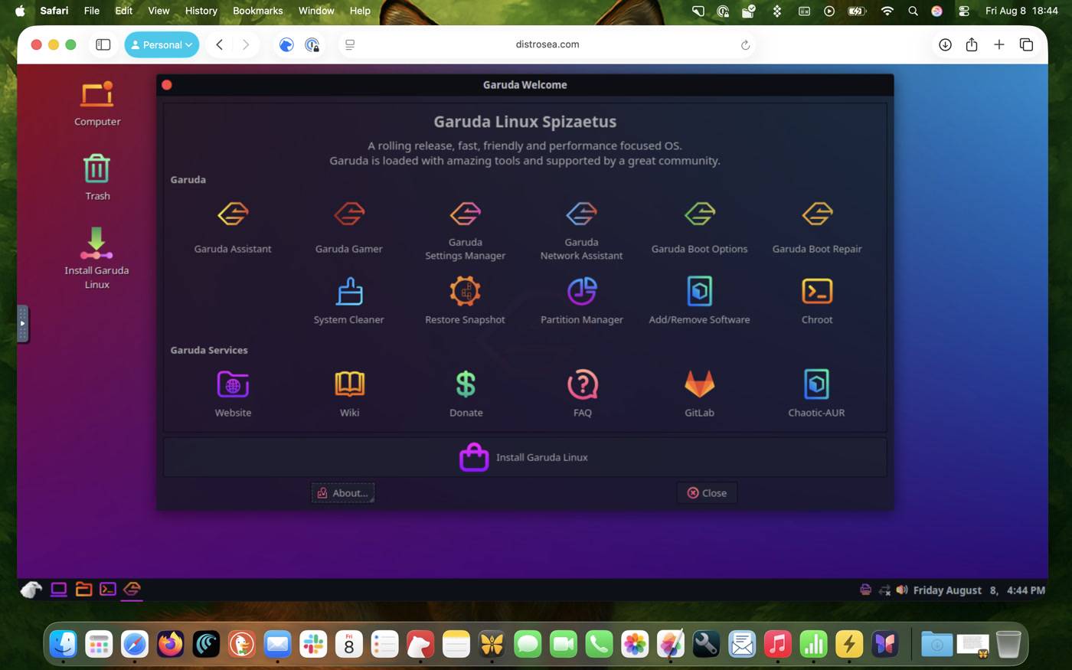Viewport: 1072px width, 670px height.
Task: Launch Partition Manager
Action: [582, 301]
